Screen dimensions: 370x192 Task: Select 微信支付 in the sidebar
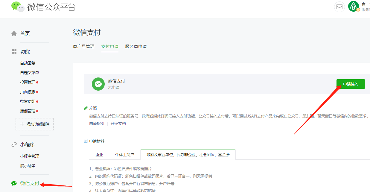tap(30, 183)
